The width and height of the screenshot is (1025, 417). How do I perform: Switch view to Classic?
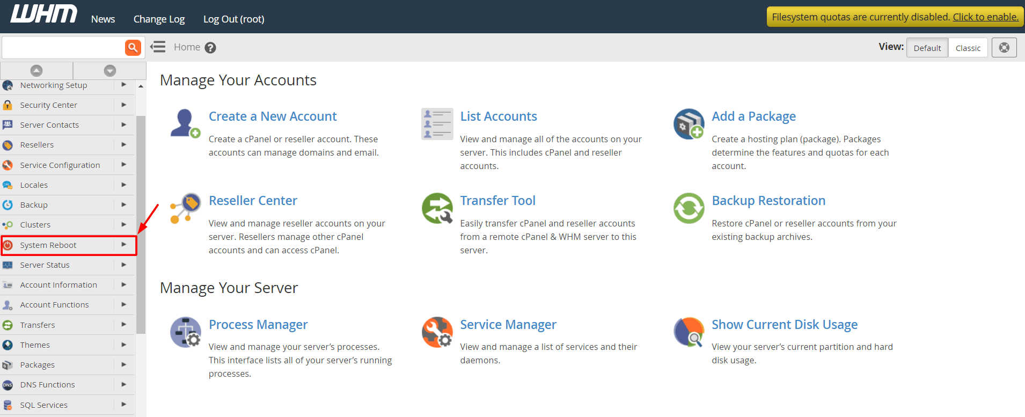(x=968, y=48)
